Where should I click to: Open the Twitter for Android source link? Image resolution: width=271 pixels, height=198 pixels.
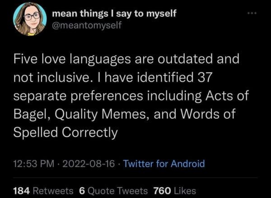pyautogui.click(x=164, y=164)
